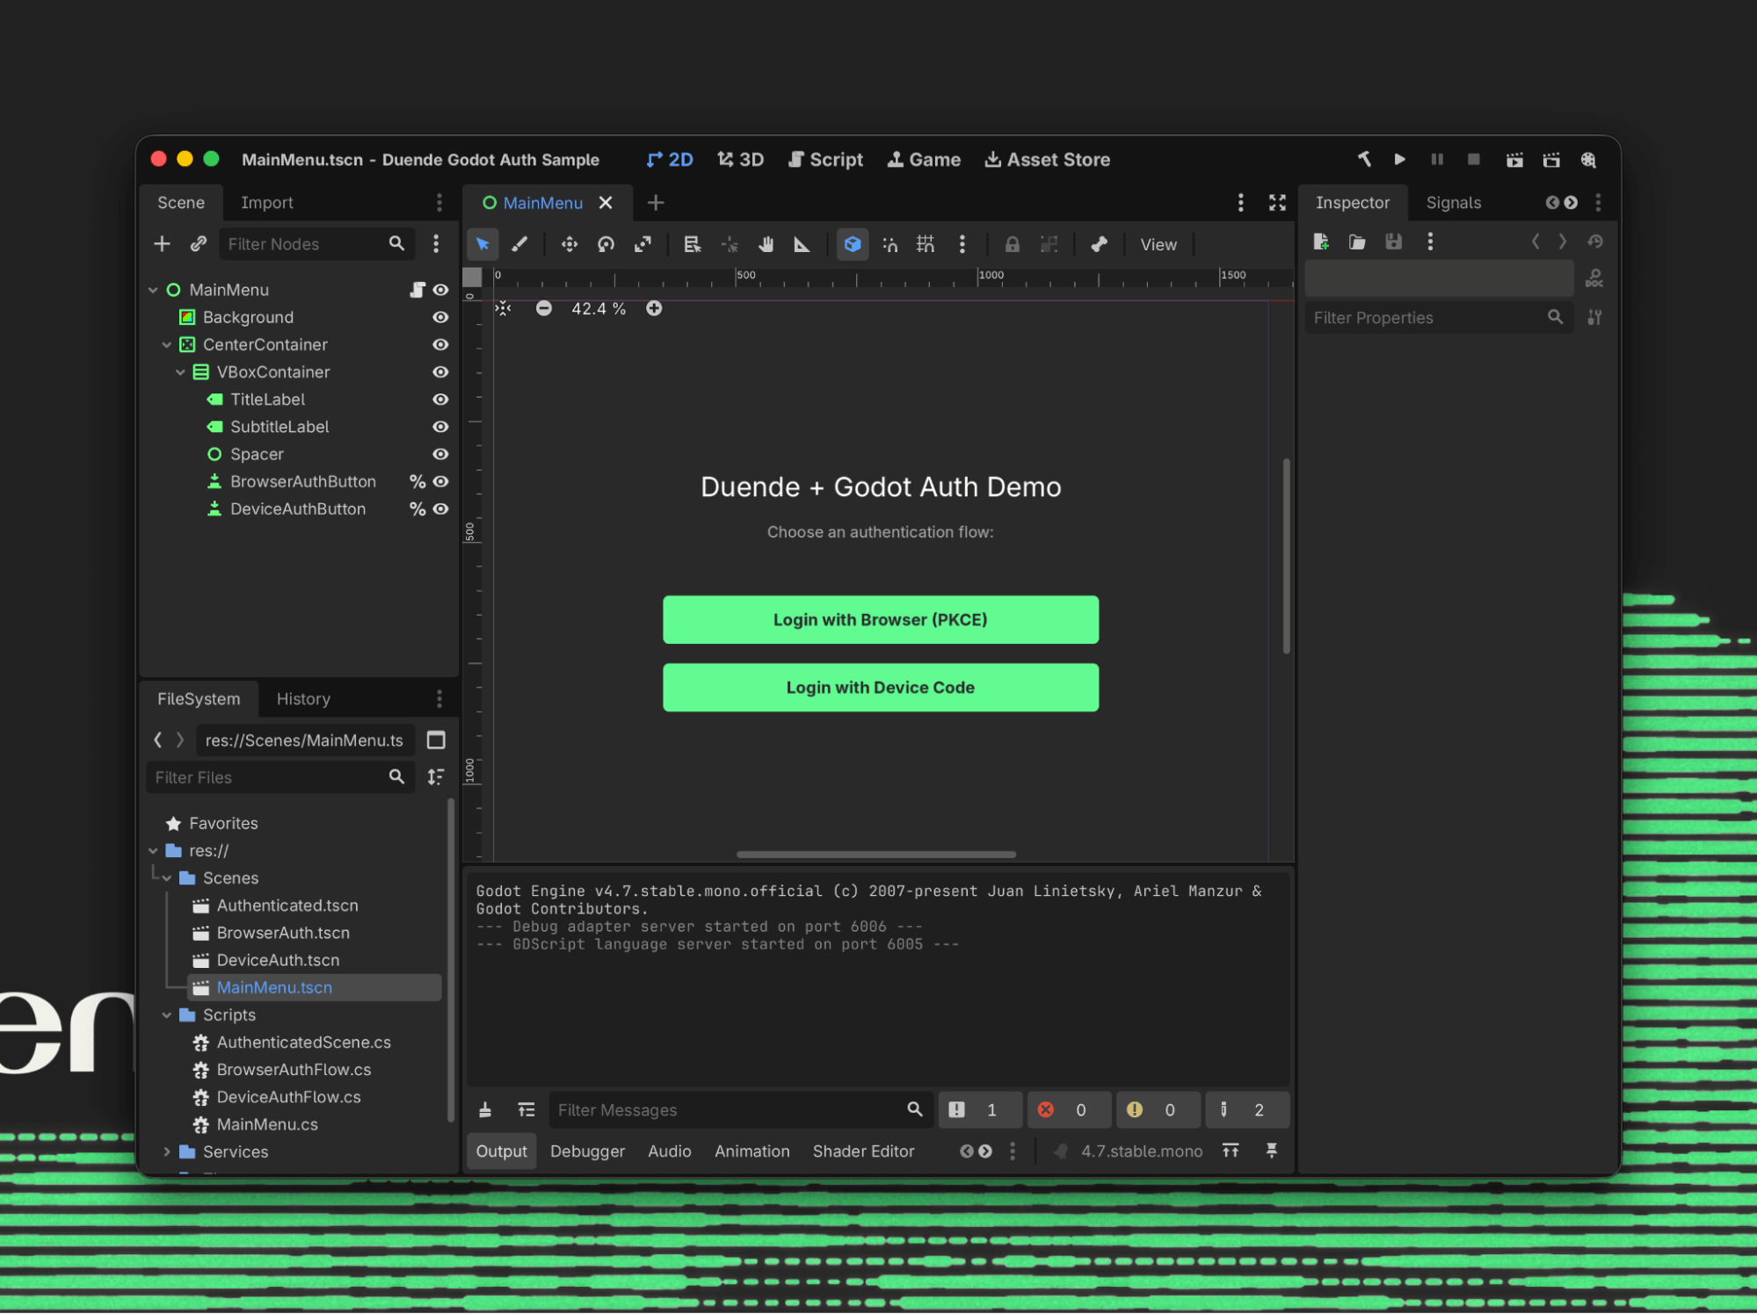Collapse the Scenes folder
Viewport: 1757px width, 1314px height.
167,878
